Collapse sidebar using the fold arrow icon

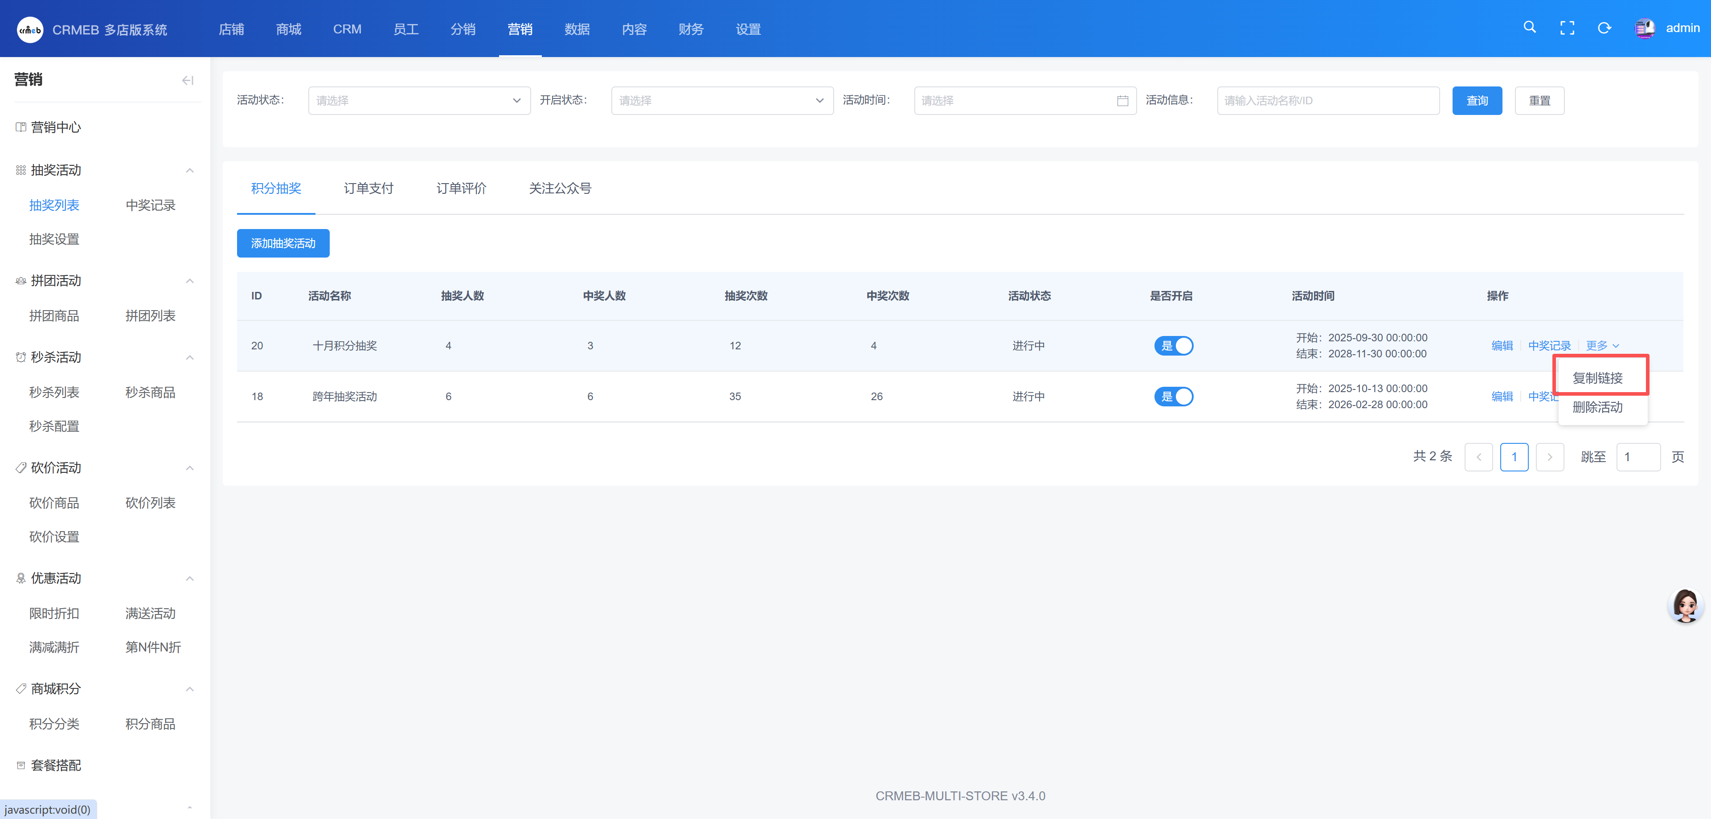point(187,80)
